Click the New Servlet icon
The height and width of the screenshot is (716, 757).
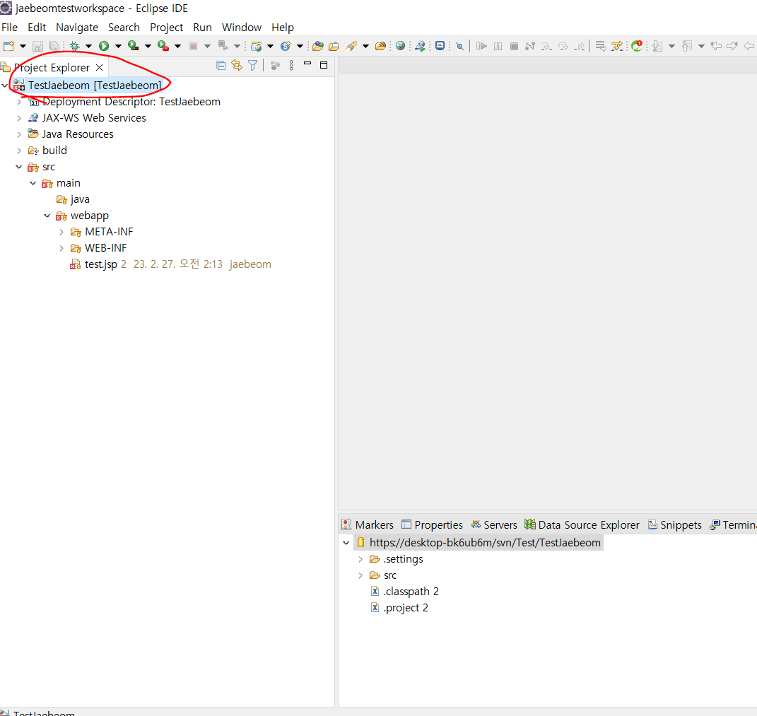point(286,47)
